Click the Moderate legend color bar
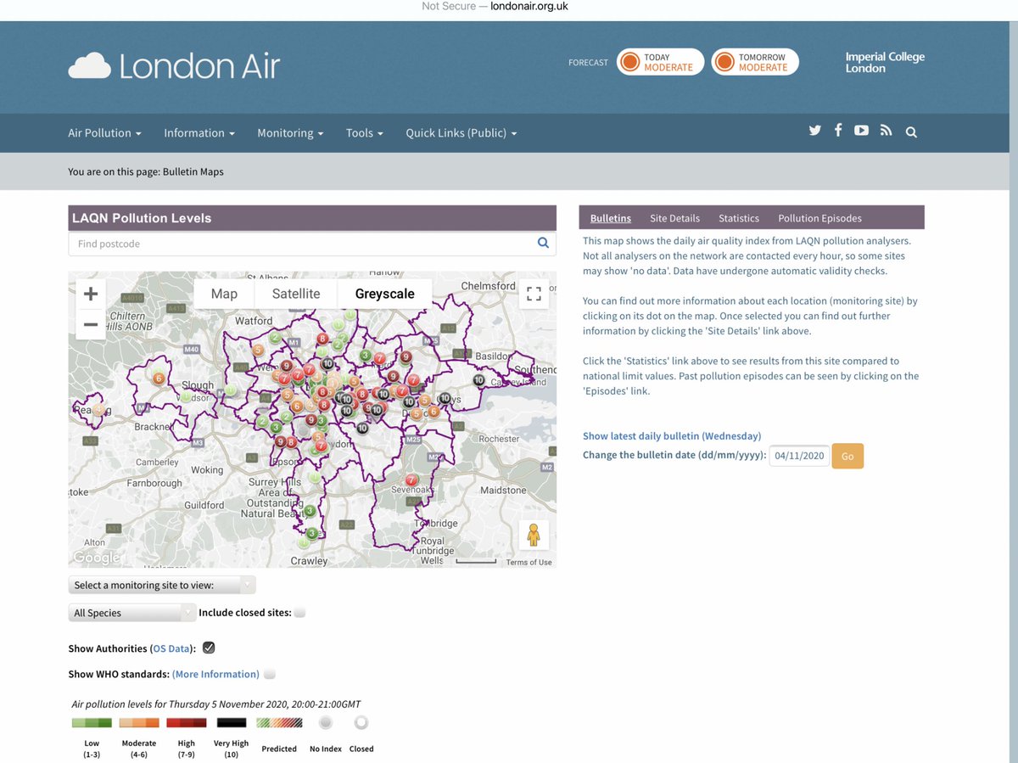This screenshot has height=763, width=1018. (x=138, y=722)
